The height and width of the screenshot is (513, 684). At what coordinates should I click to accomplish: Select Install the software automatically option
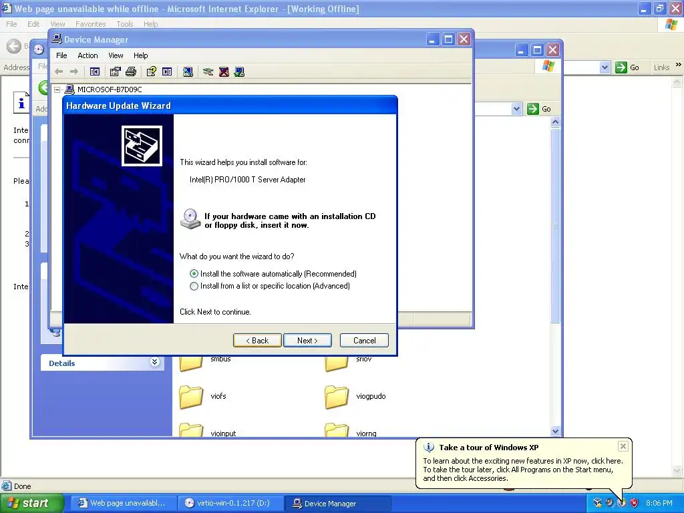(273, 273)
